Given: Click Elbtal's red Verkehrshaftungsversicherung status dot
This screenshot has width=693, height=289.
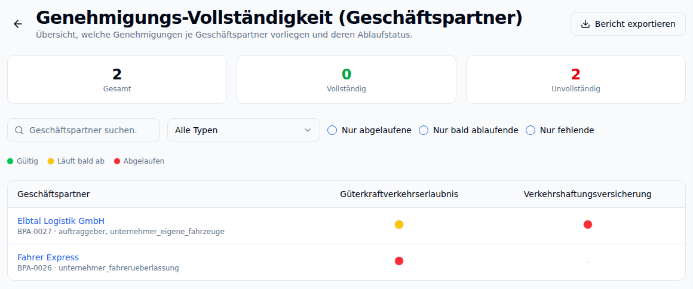Looking at the screenshot, I should pos(588,225).
